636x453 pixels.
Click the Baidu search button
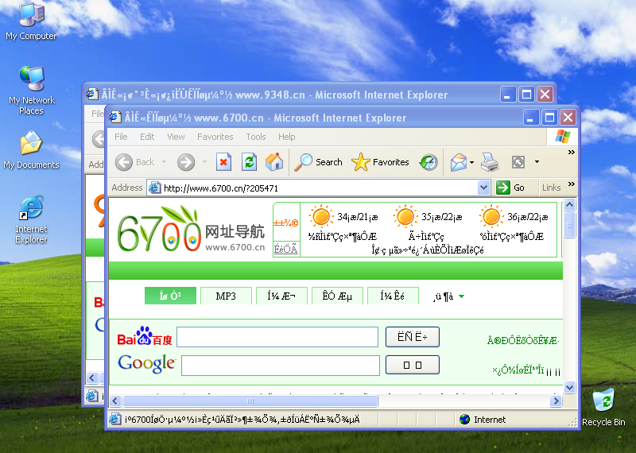pos(412,337)
